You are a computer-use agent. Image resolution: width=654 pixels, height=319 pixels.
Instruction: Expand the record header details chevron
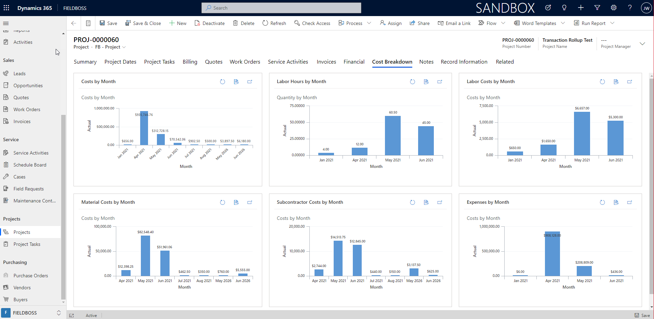(x=642, y=44)
